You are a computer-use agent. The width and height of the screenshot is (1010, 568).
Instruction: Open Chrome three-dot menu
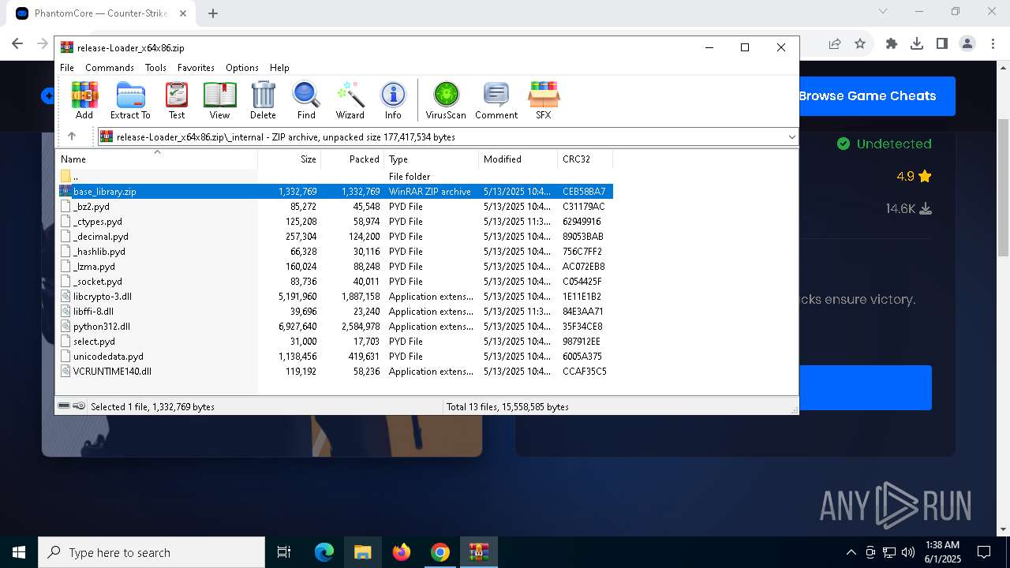[992, 44]
